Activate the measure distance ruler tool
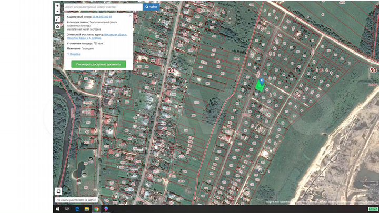379x213 pixels. pos(57,19)
